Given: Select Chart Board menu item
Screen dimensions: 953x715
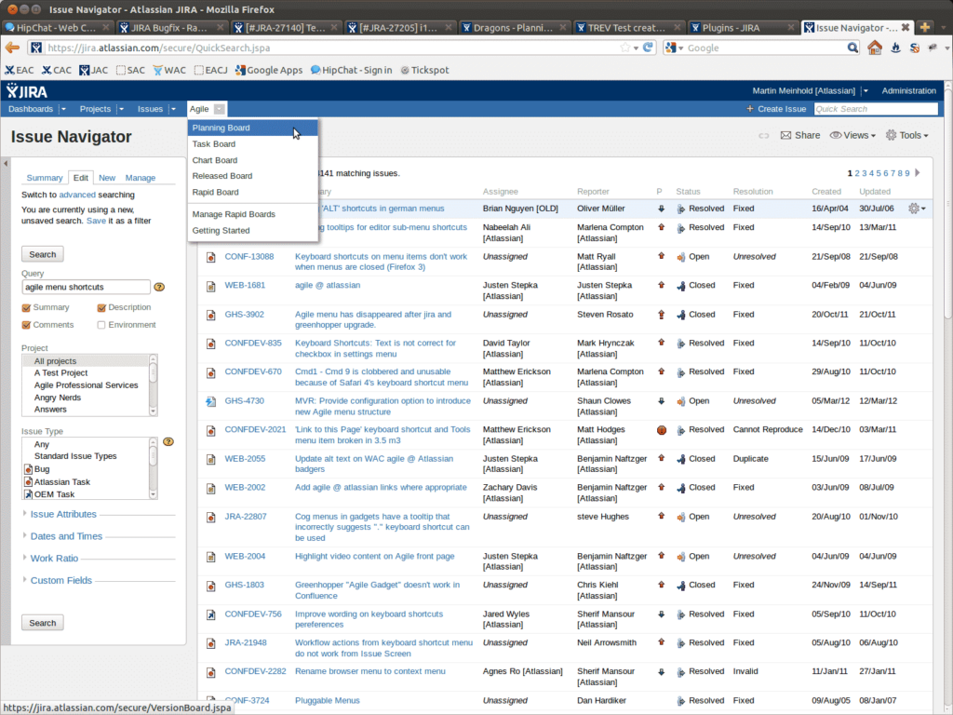Looking at the screenshot, I should tap(253, 160).
